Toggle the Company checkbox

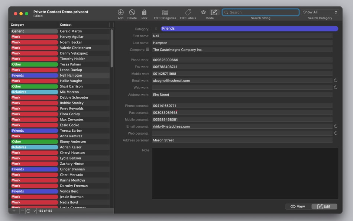(x=148, y=49)
